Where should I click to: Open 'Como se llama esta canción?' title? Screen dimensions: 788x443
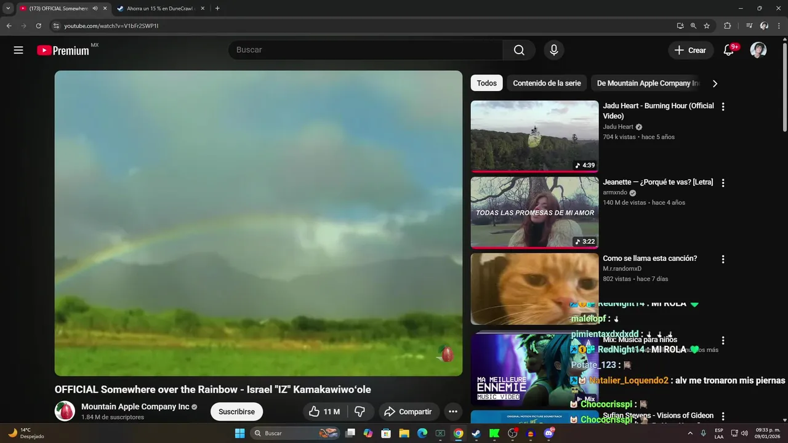click(649, 258)
